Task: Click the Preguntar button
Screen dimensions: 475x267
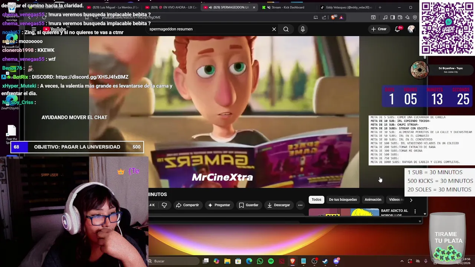Action: click(x=219, y=205)
